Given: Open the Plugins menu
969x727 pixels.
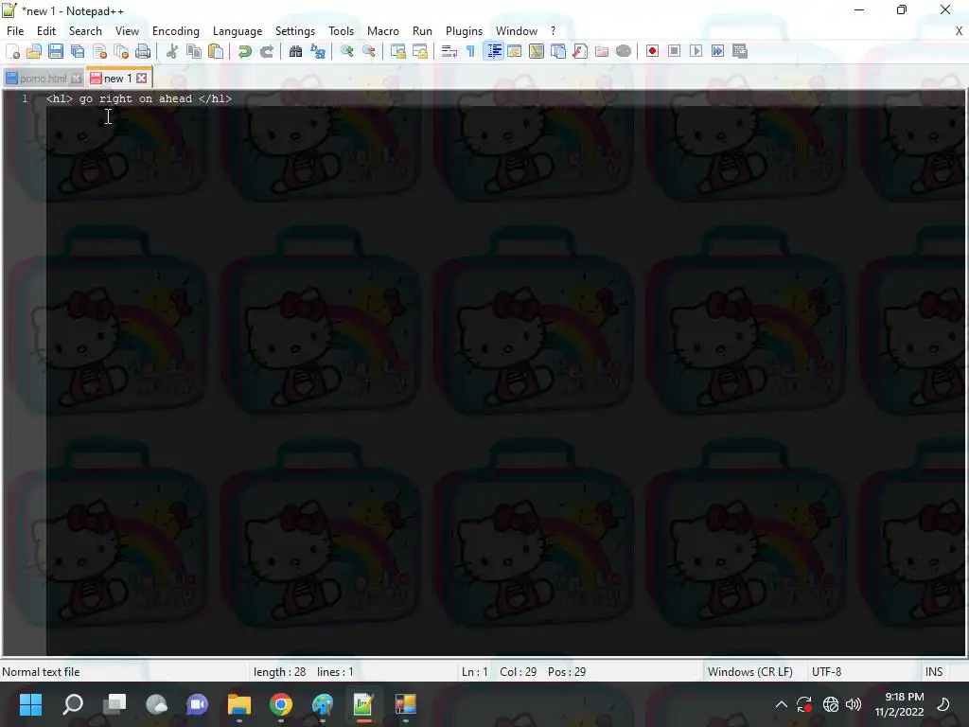Looking at the screenshot, I should click(464, 31).
